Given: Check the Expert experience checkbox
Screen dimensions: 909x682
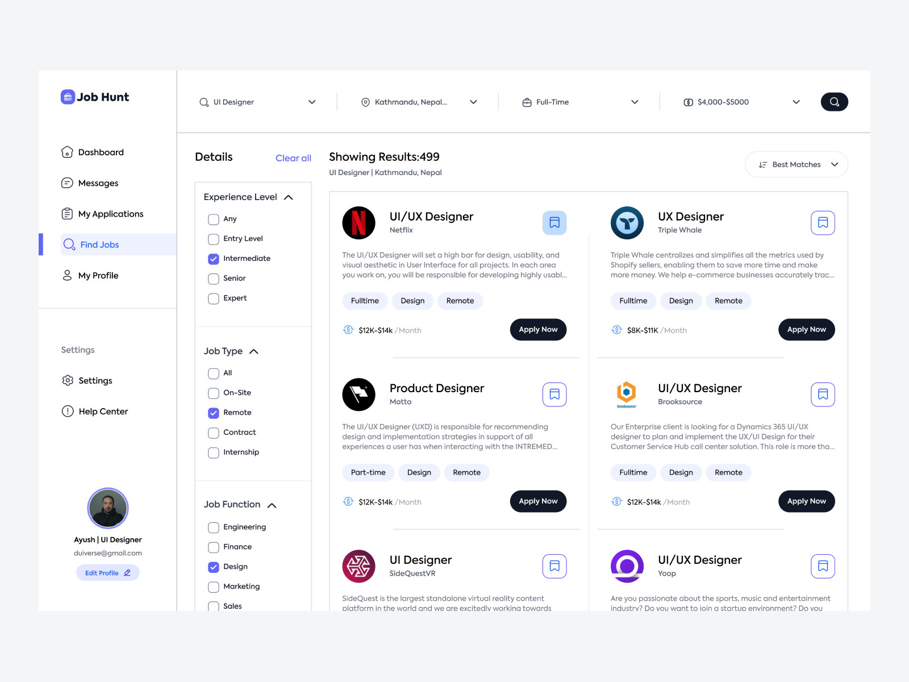Looking at the screenshot, I should pos(214,299).
